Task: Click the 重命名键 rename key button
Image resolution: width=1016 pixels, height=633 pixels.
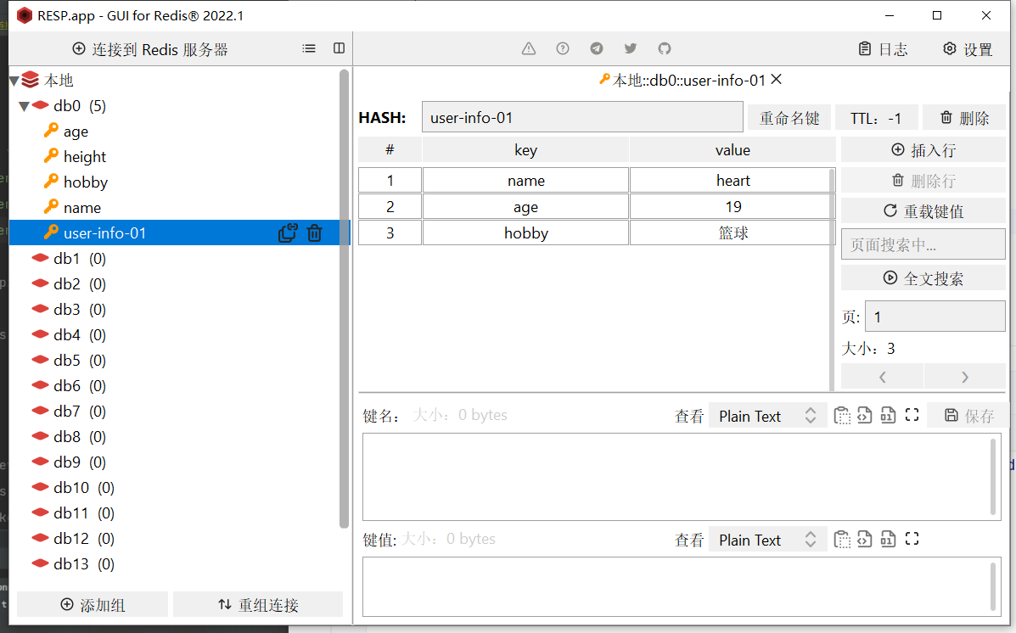Action: pos(789,118)
